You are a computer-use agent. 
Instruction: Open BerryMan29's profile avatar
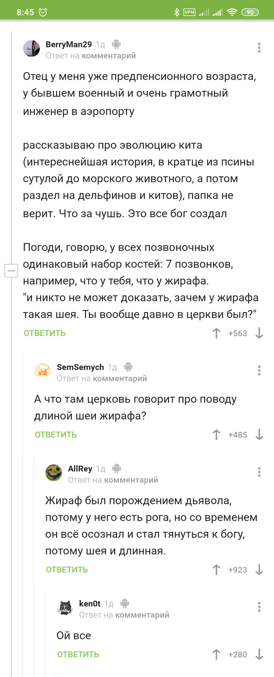point(31,49)
